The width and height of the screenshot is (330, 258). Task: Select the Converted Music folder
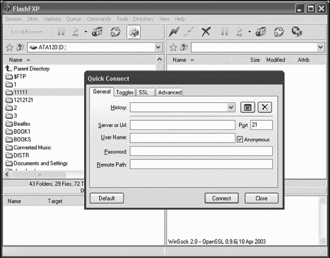(x=32, y=147)
